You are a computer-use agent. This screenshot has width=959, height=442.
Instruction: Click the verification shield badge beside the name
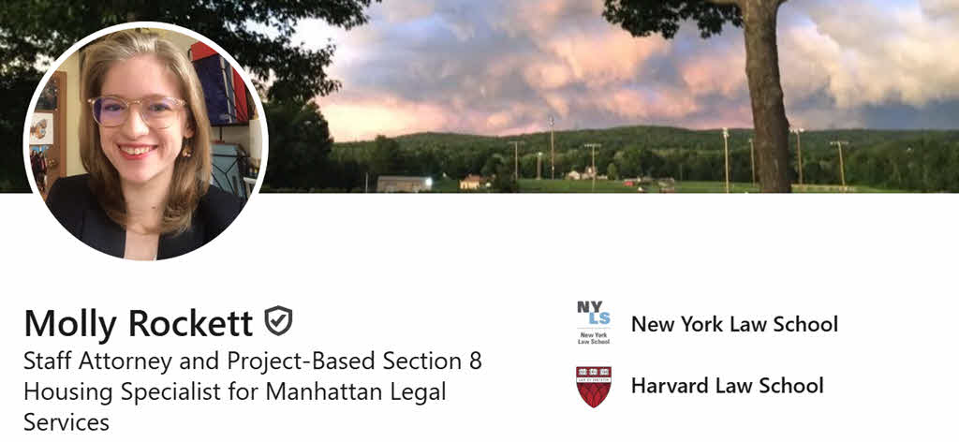(x=278, y=321)
